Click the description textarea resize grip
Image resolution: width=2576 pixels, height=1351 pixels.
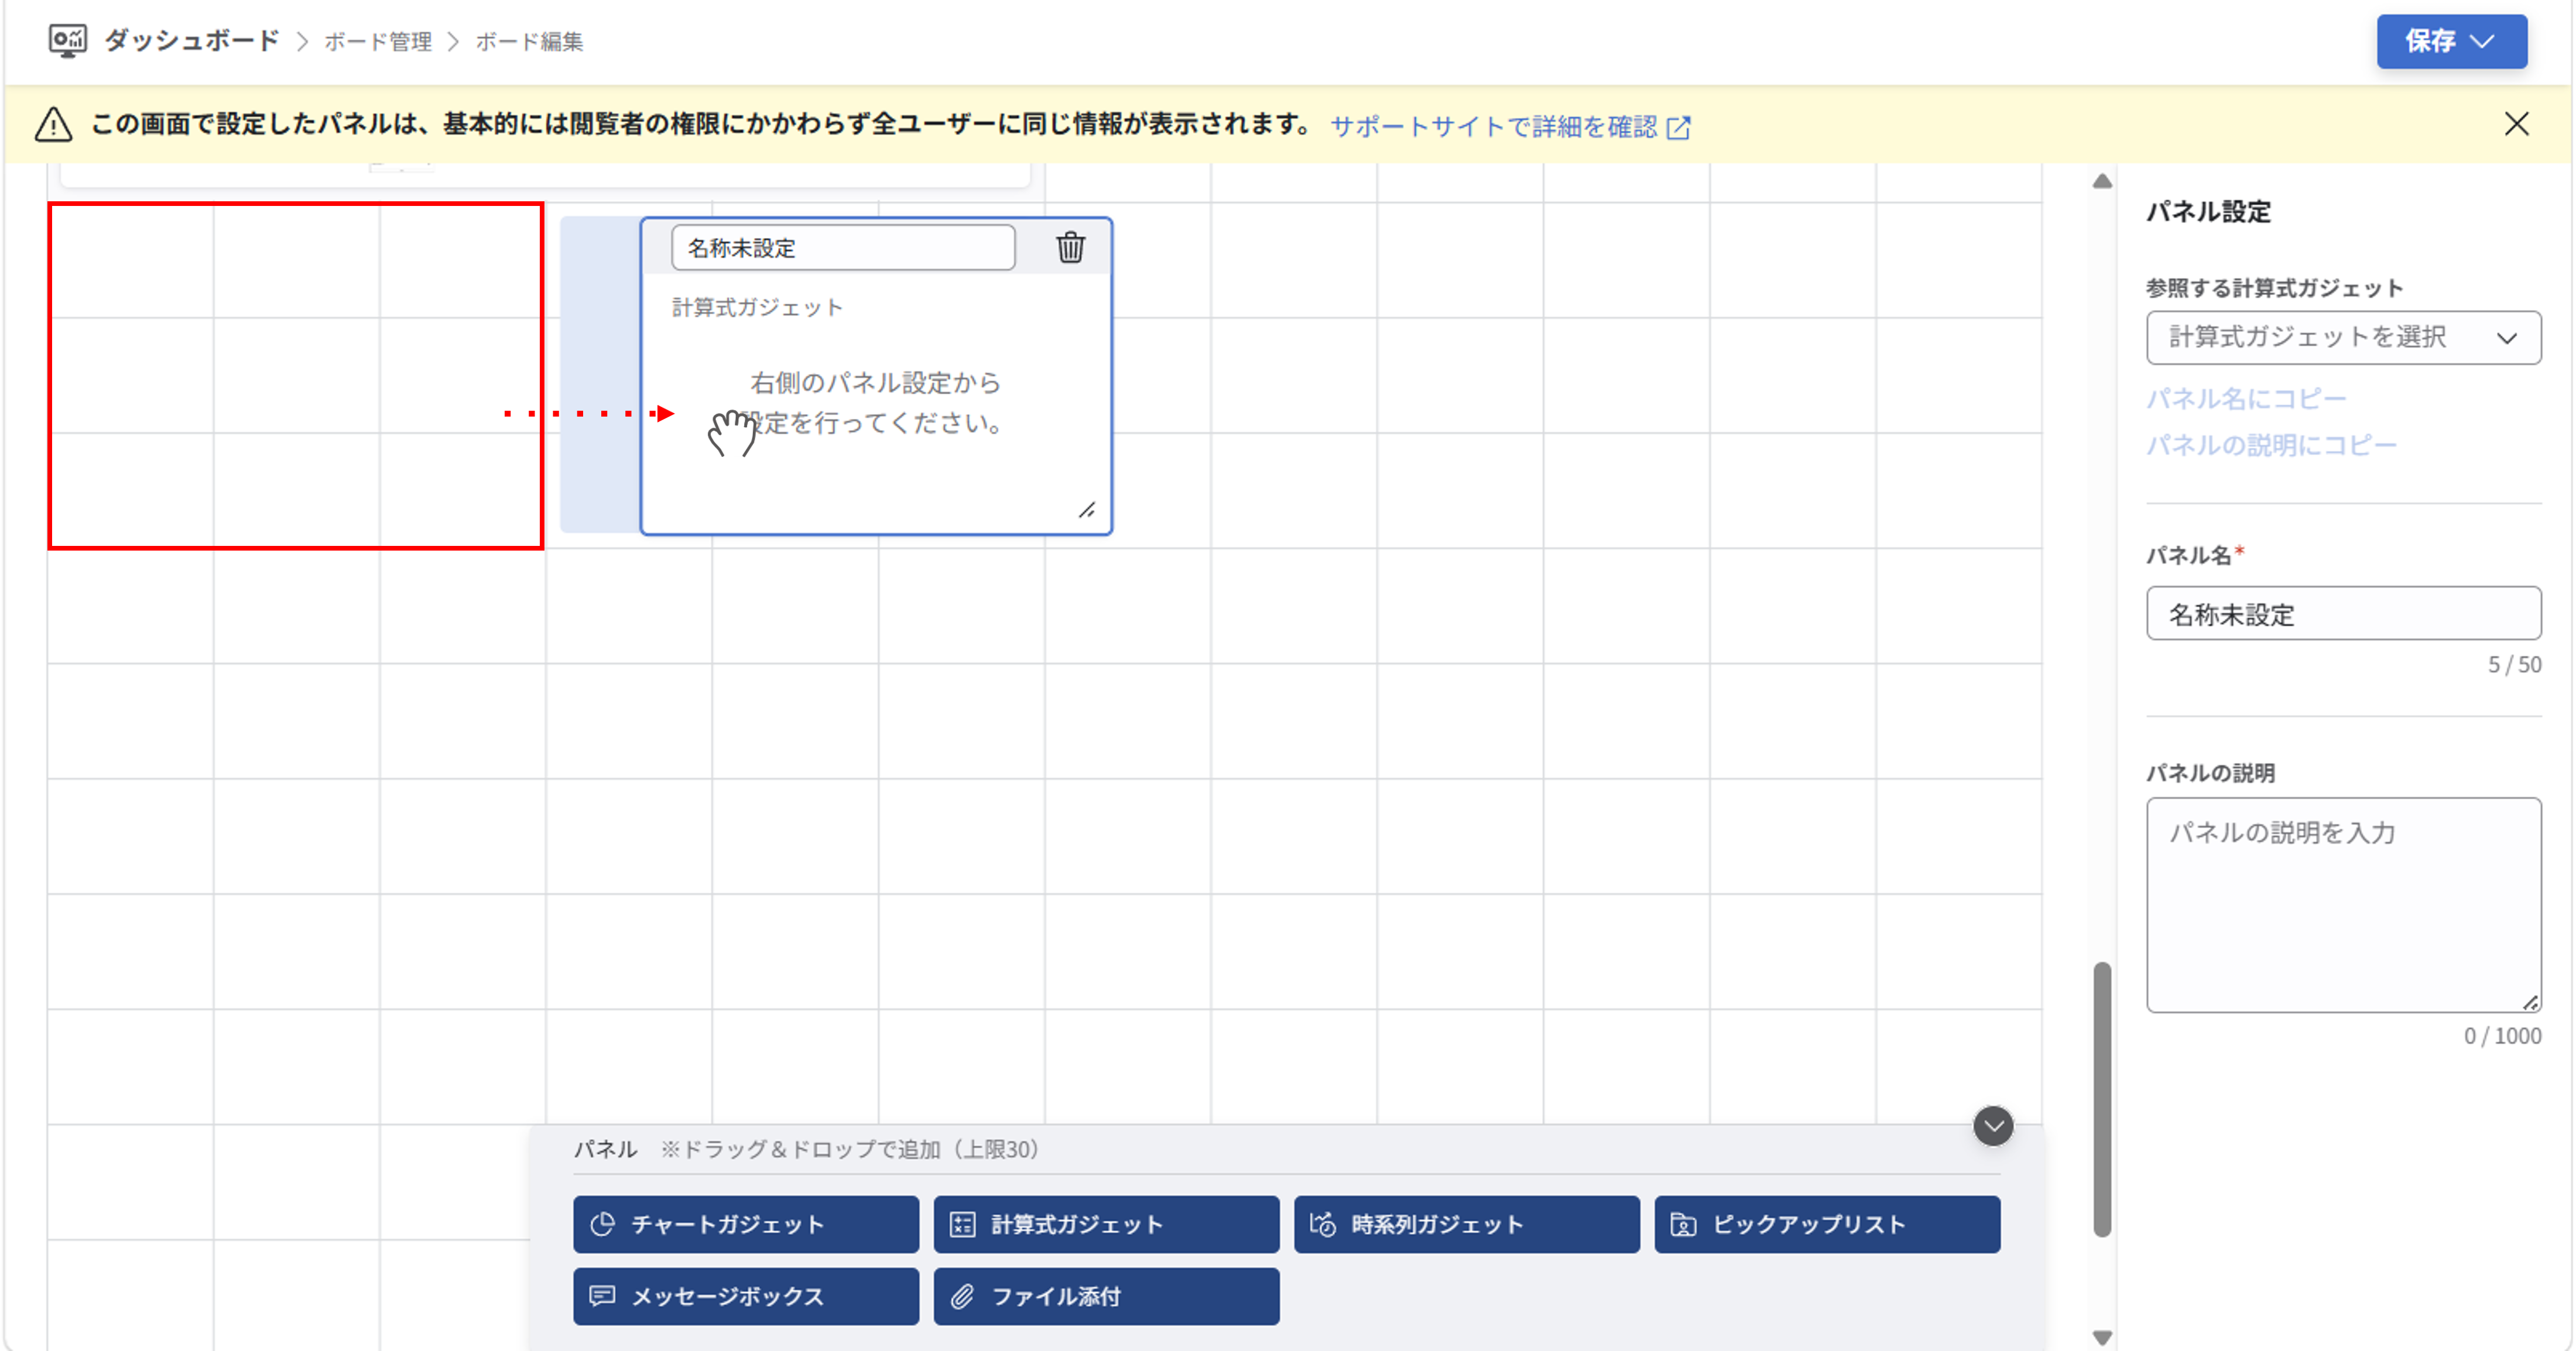point(2530,1002)
